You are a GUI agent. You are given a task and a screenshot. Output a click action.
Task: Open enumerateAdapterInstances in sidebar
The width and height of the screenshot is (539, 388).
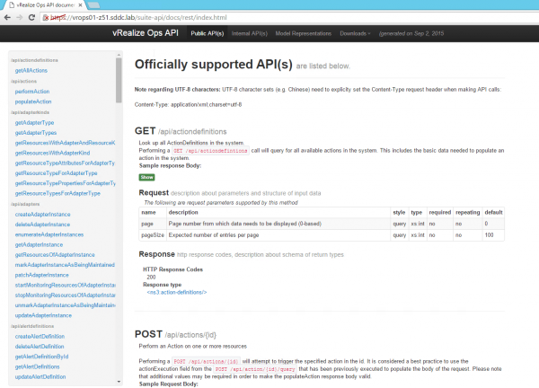click(x=49, y=234)
